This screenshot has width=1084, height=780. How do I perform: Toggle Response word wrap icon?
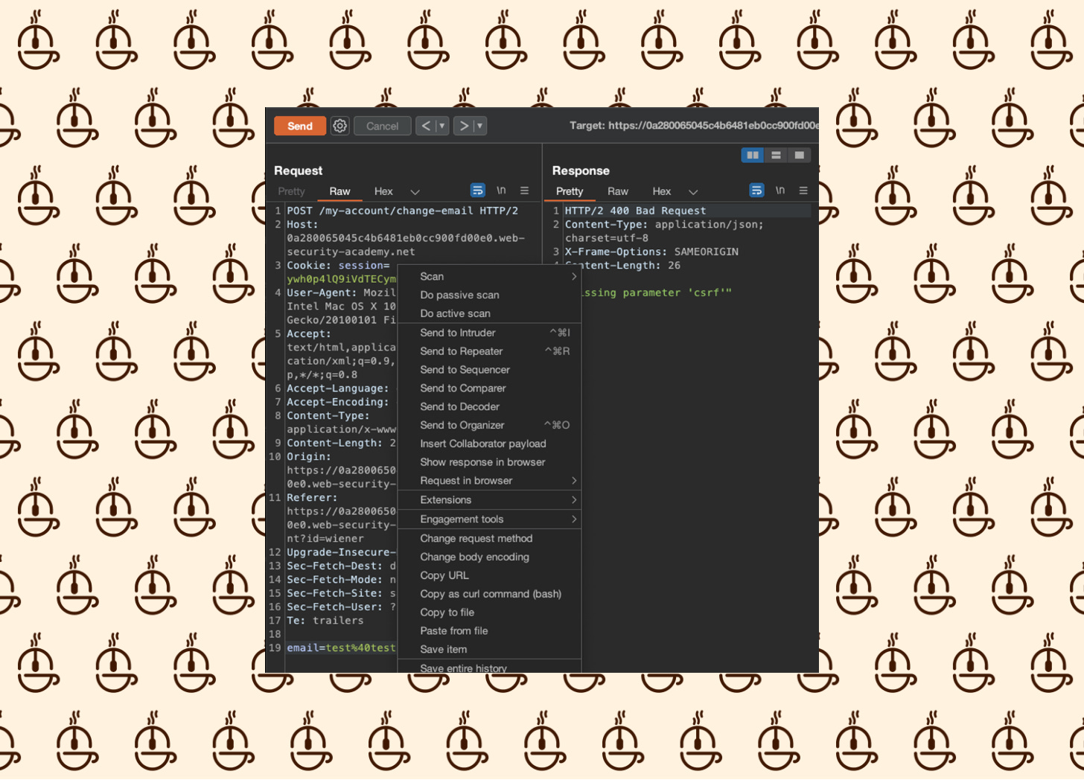[756, 191]
